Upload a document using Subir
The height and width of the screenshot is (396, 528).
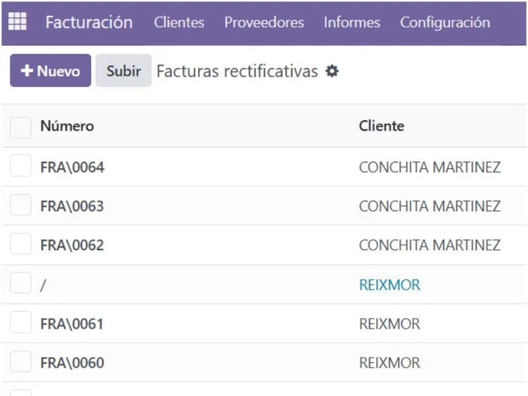point(123,71)
